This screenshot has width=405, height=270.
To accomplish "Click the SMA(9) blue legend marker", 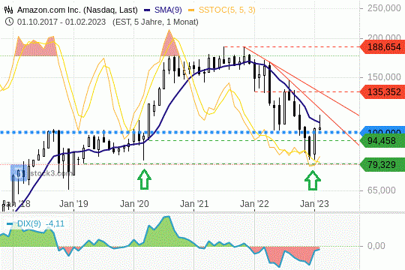I will click(147, 10).
